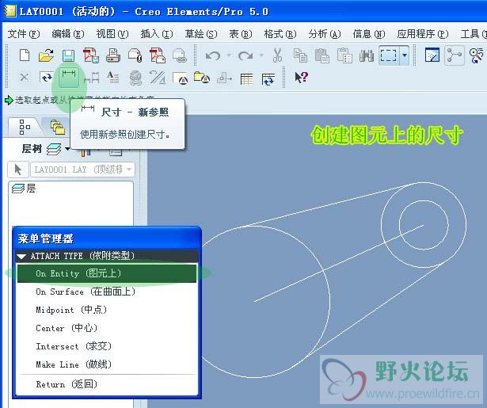The width and height of the screenshot is (487, 408).
Task: Switch to the folder browser tab
Action: 58,127
